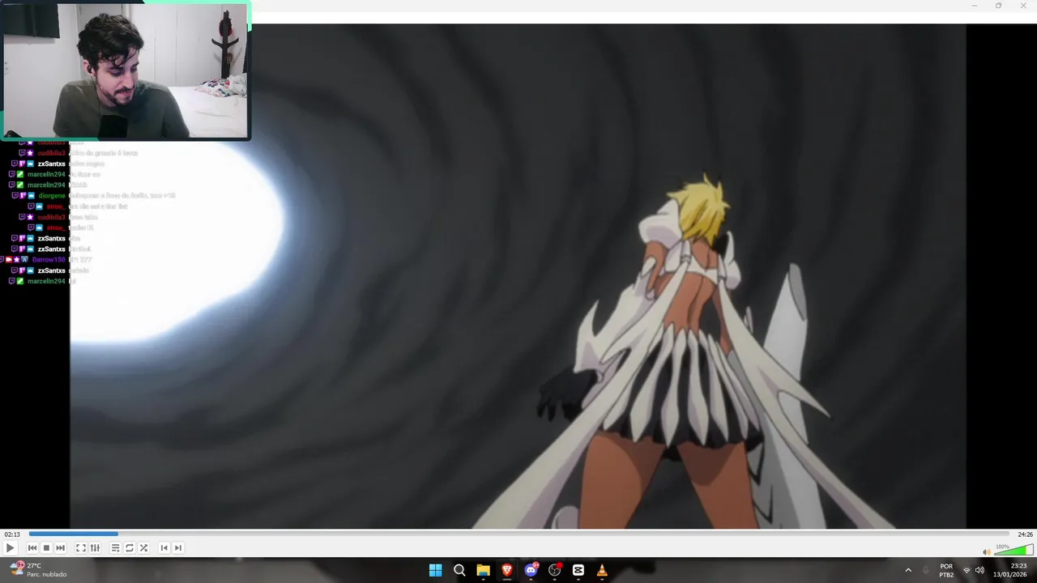Viewport: 1037px width, 583px height.
Task: Click chat username Darrow150
Action: [x=49, y=260]
